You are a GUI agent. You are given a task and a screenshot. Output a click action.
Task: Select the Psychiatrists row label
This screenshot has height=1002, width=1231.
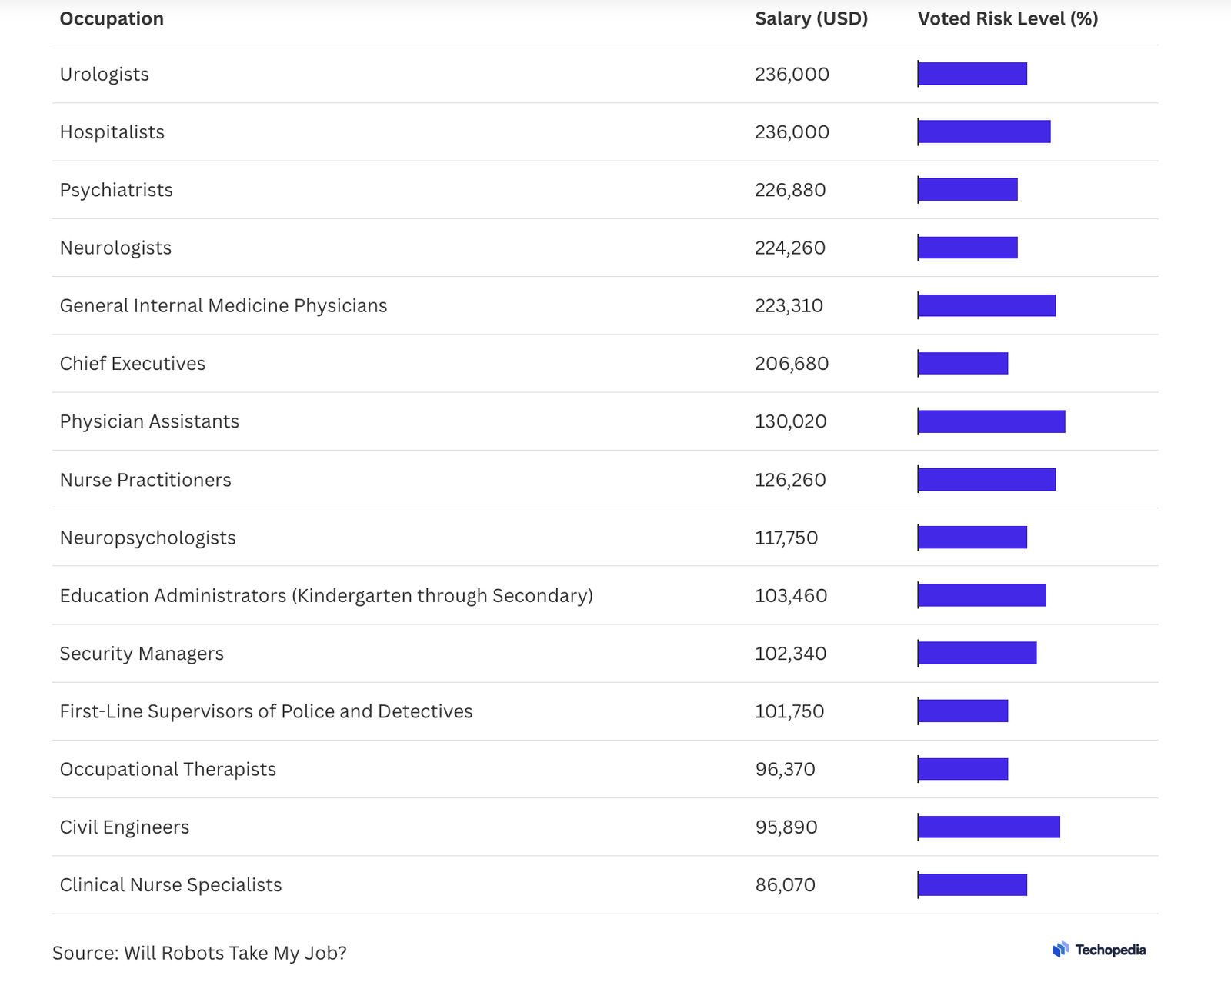pyautogui.click(x=116, y=190)
